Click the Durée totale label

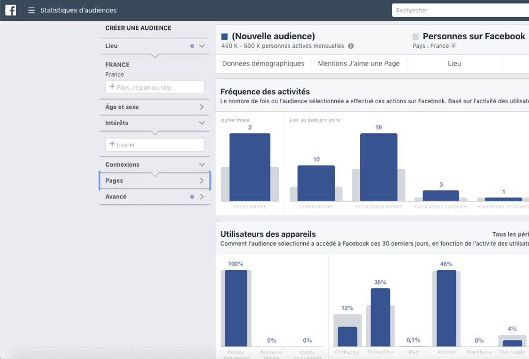pyautogui.click(x=235, y=121)
